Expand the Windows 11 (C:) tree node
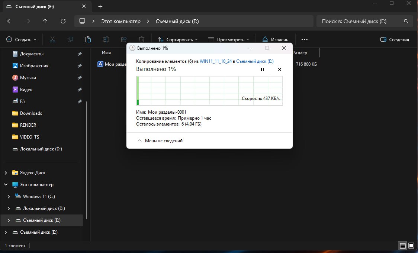This screenshot has height=253, width=418. tap(9, 197)
